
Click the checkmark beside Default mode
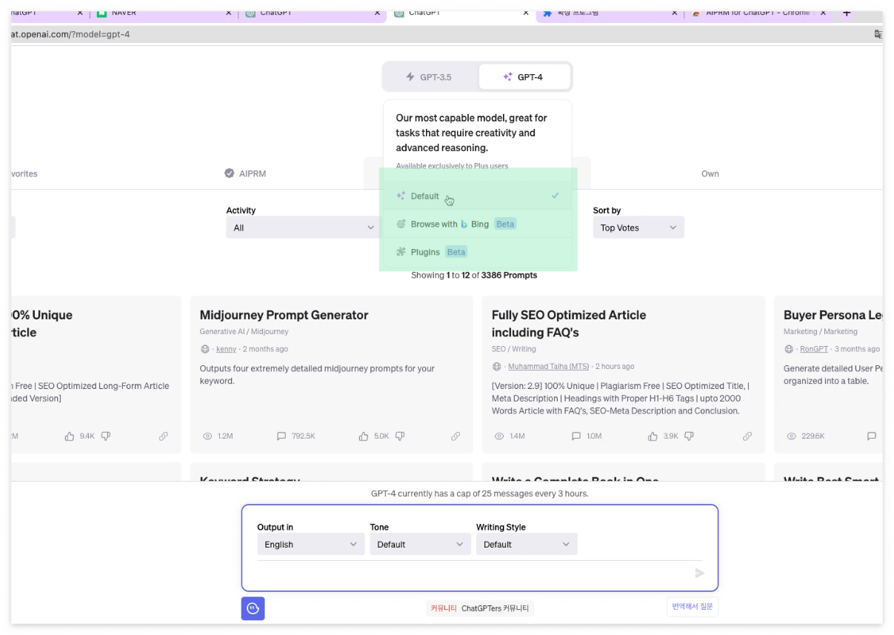click(555, 196)
